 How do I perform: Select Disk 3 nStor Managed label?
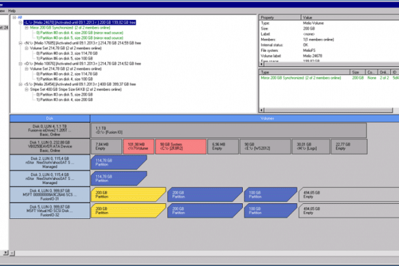point(50,179)
